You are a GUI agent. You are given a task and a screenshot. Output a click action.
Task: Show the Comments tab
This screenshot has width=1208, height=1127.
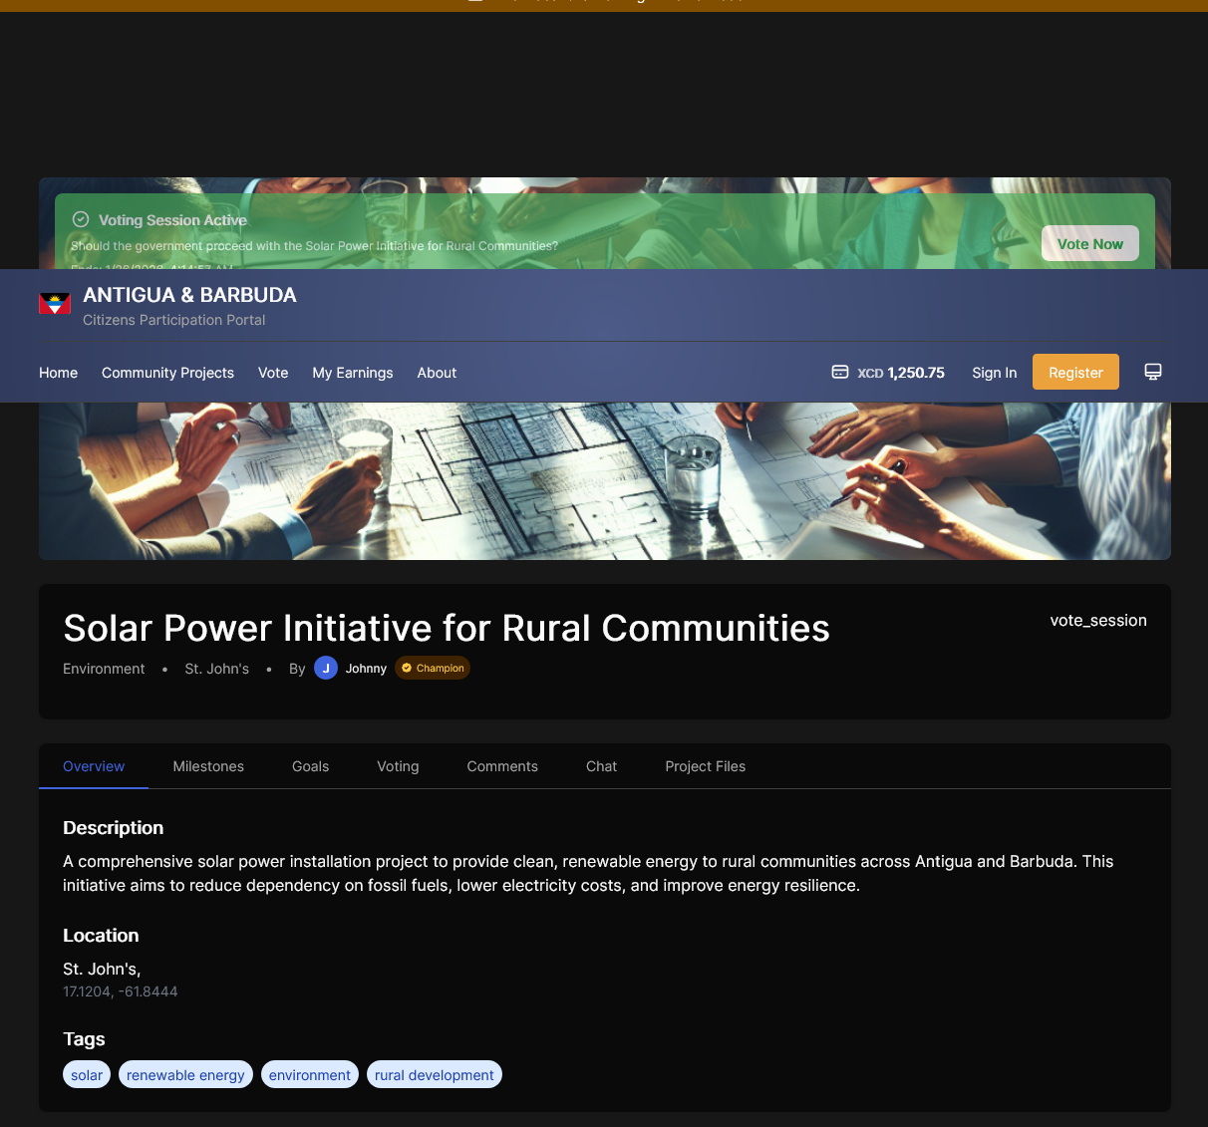502,766
